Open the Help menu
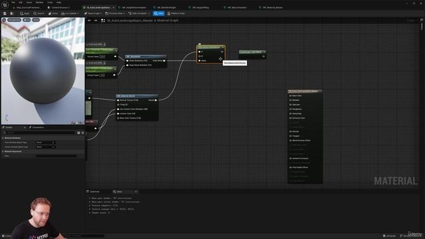Viewport: 425px width, 239px height. (59, 3)
